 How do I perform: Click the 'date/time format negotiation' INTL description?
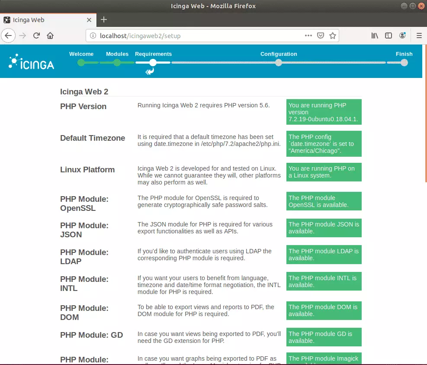209,285
